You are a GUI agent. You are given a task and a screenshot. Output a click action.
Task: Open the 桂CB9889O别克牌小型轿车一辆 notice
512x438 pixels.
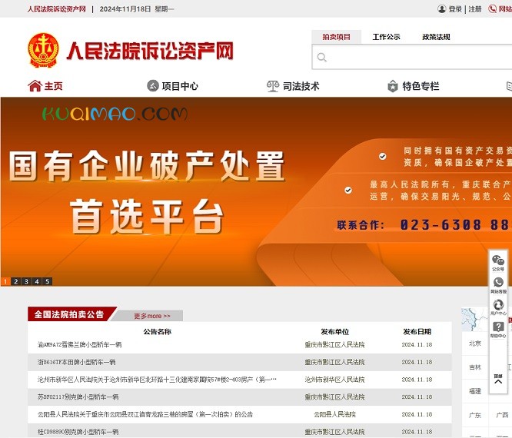78,432
